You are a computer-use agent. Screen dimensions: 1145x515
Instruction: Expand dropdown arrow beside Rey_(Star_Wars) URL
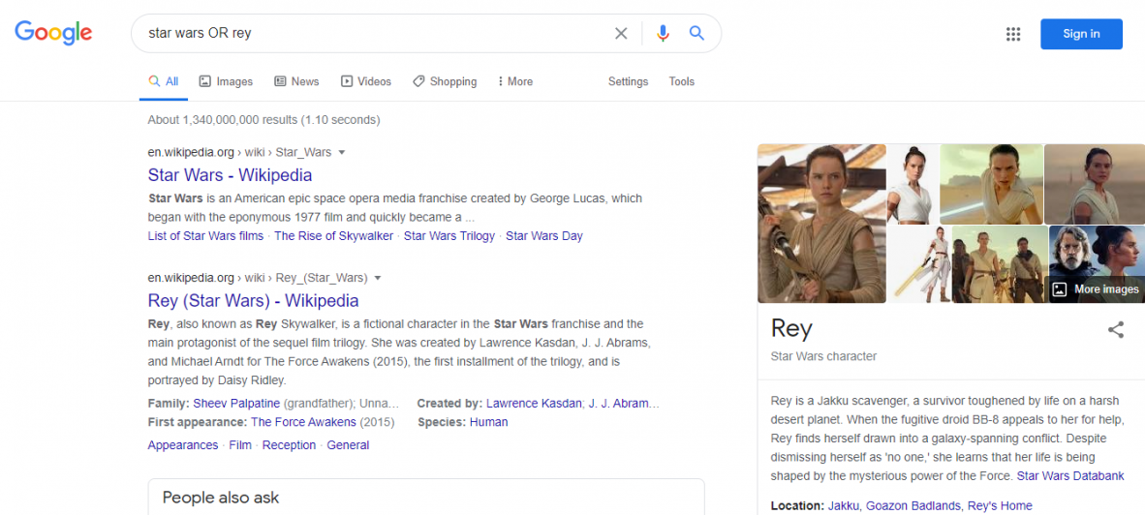(378, 278)
